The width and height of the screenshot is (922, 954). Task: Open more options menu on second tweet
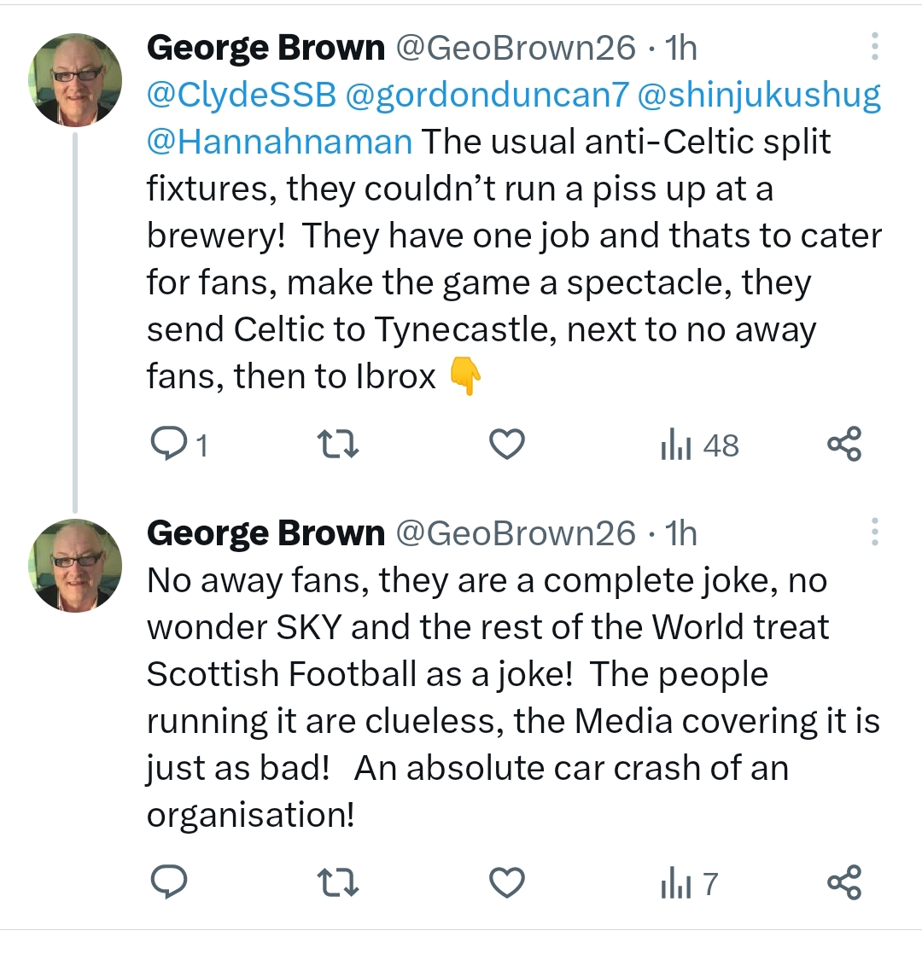[874, 532]
